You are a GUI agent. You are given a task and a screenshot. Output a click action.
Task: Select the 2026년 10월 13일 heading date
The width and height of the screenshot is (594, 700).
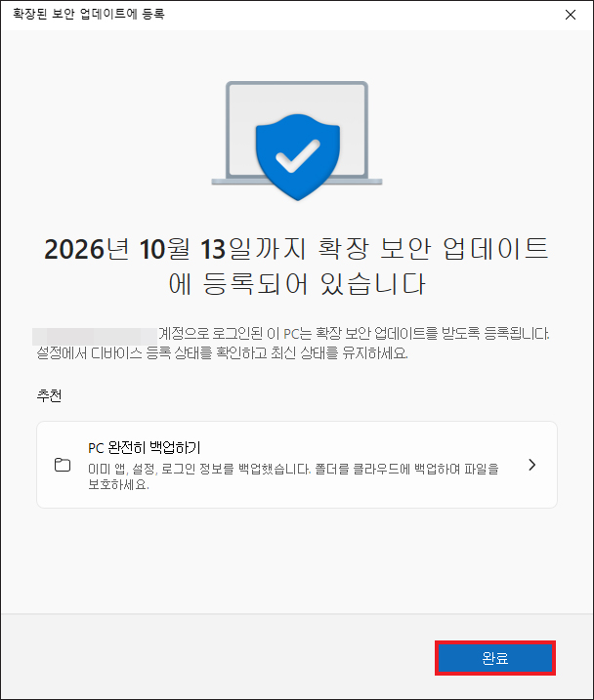(147, 249)
